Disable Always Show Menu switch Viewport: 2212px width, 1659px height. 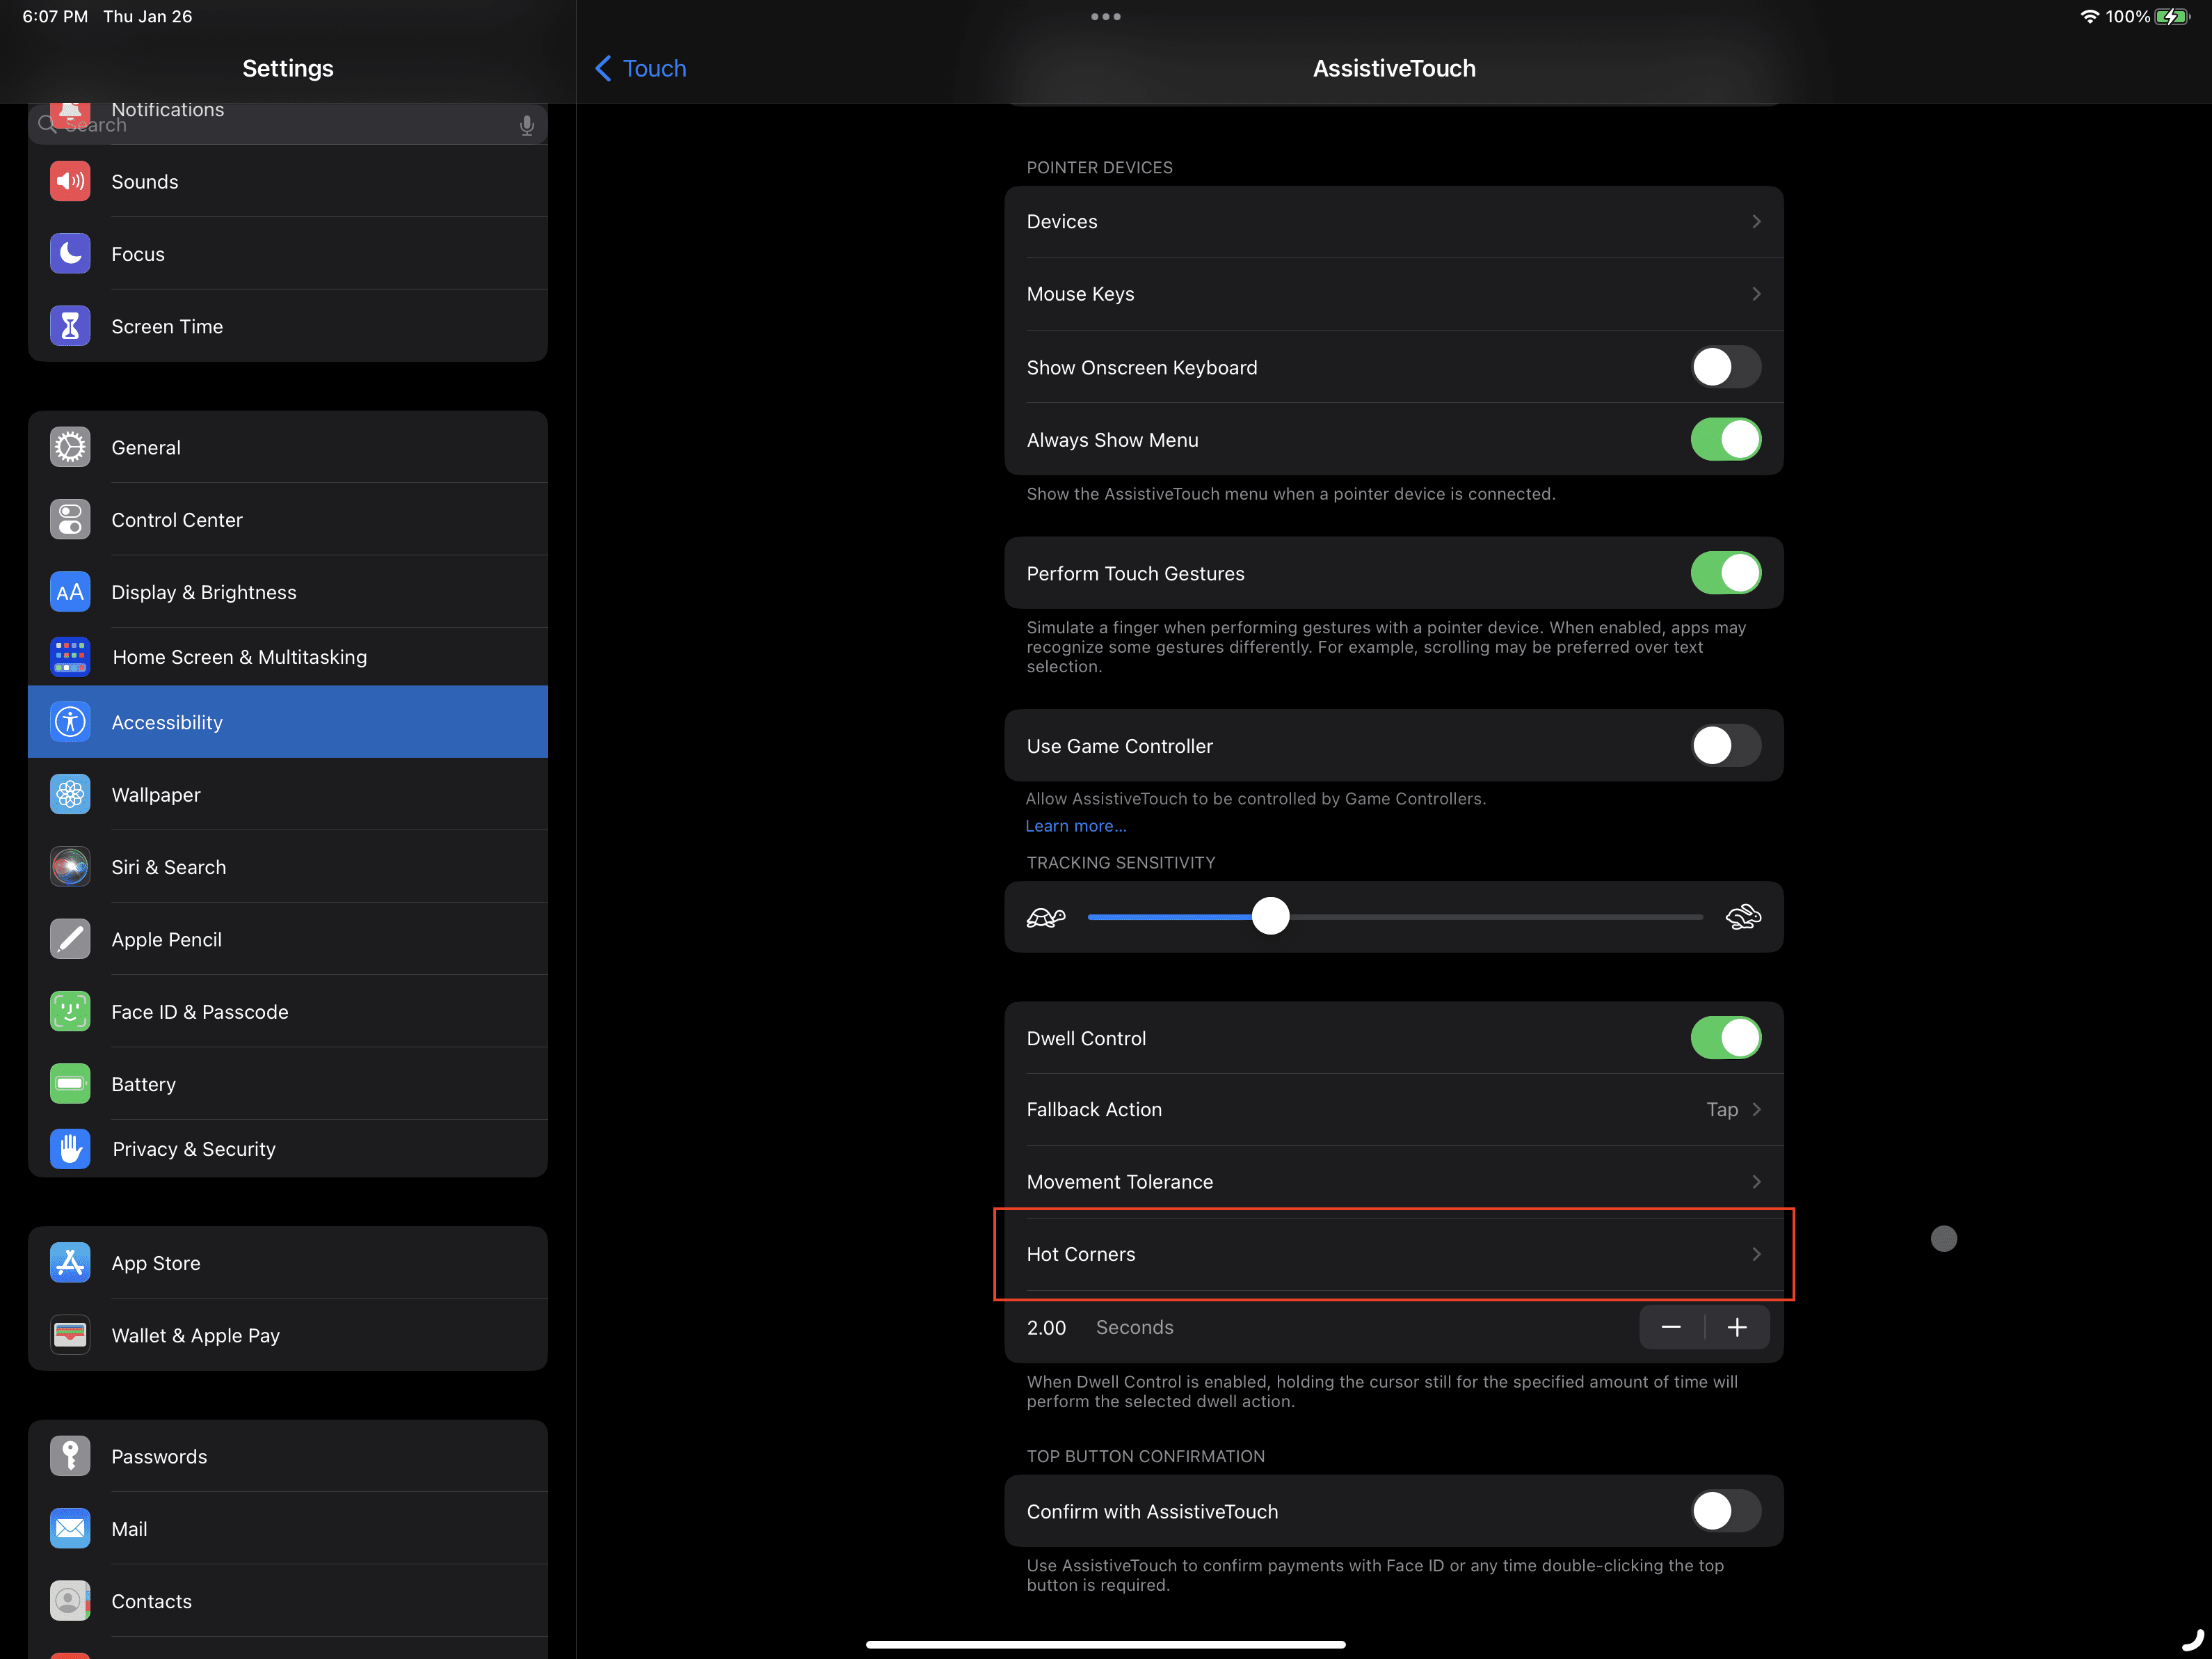[x=1726, y=439]
